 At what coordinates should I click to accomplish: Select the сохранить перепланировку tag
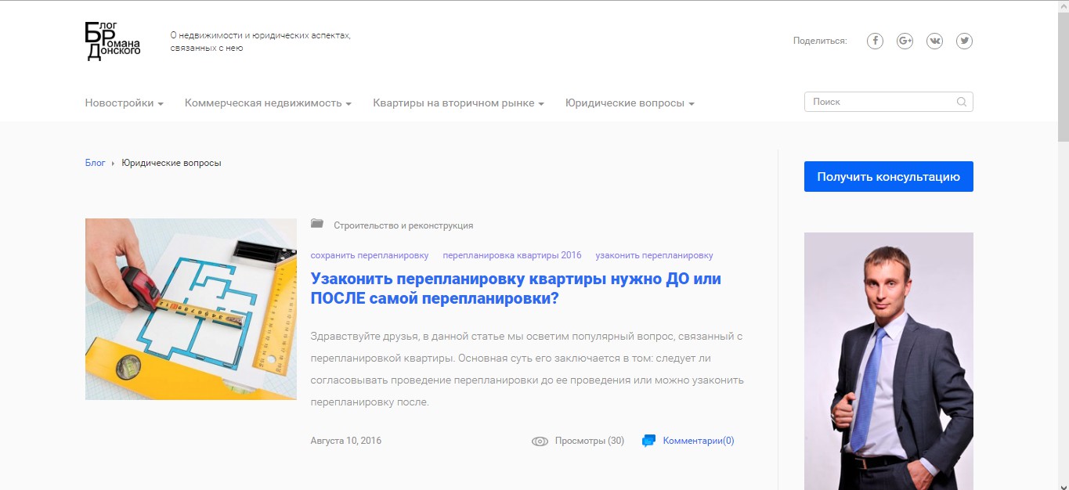[370, 255]
